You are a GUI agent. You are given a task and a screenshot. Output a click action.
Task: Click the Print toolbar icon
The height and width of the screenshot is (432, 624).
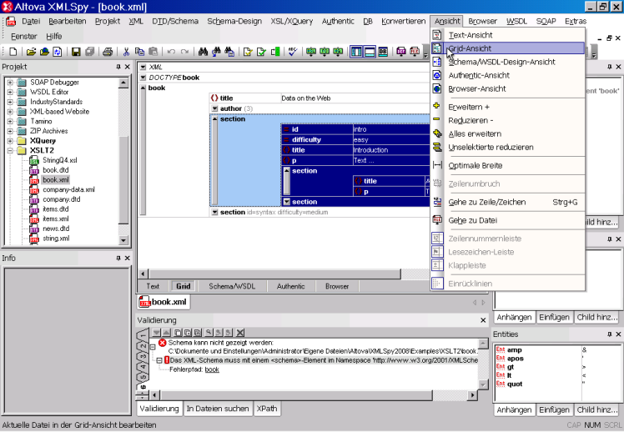[x=108, y=52]
